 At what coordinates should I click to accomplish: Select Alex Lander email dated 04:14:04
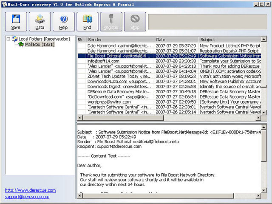(x=169, y=71)
